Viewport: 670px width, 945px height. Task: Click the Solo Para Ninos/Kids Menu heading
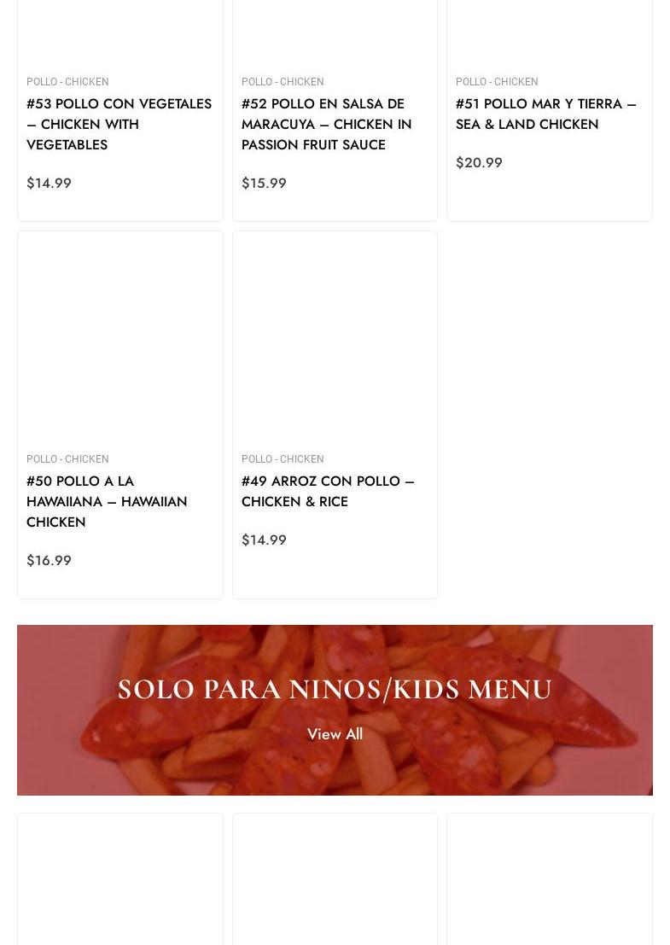[x=335, y=689]
